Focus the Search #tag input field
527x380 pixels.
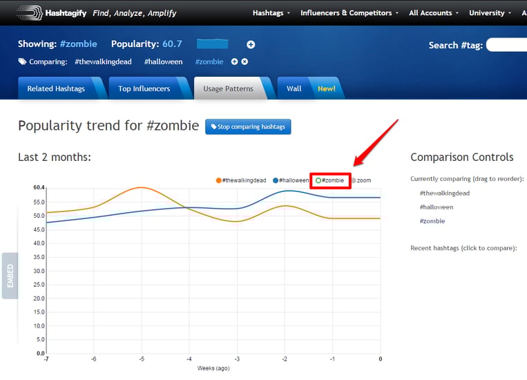pos(506,45)
